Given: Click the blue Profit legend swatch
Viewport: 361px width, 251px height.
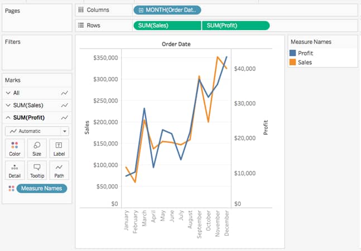Looking at the screenshot, I should click(x=292, y=53).
